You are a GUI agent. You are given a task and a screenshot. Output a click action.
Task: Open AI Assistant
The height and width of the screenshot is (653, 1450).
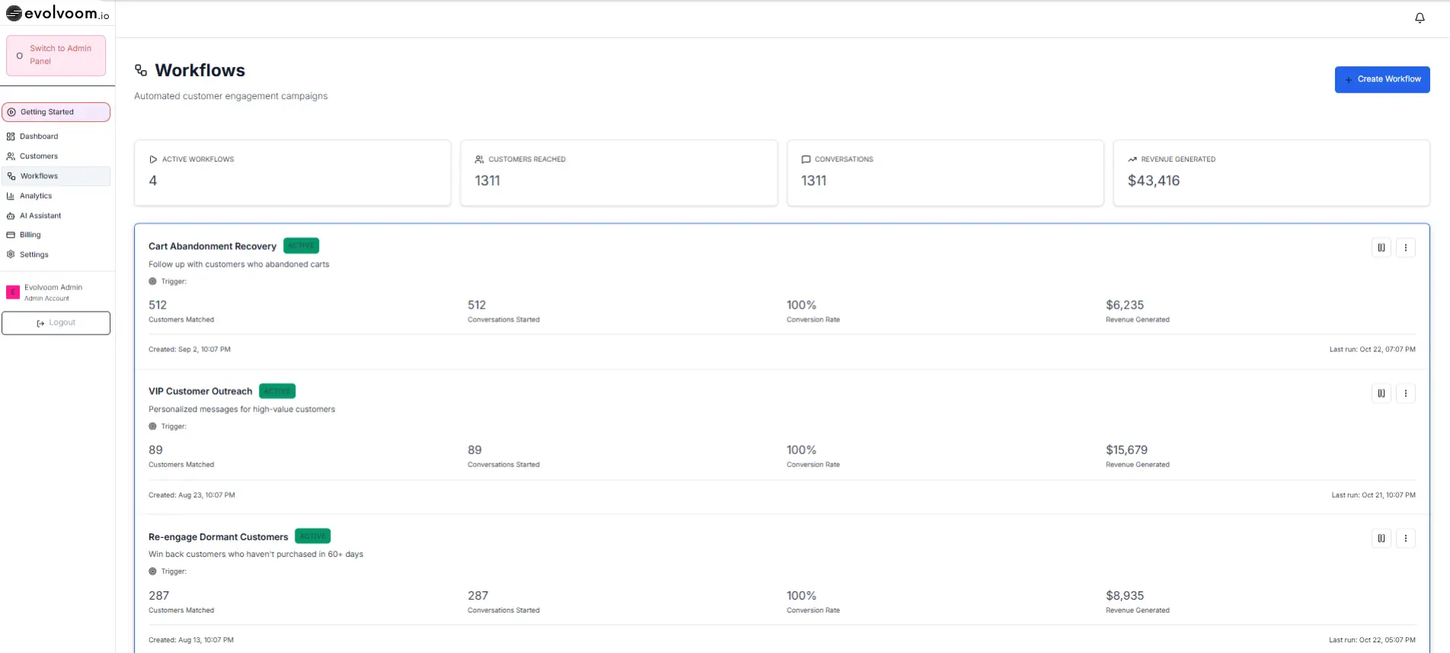point(56,216)
